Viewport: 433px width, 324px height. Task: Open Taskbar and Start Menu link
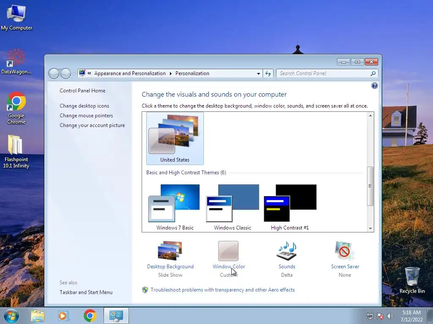click(x=86, y=292)
